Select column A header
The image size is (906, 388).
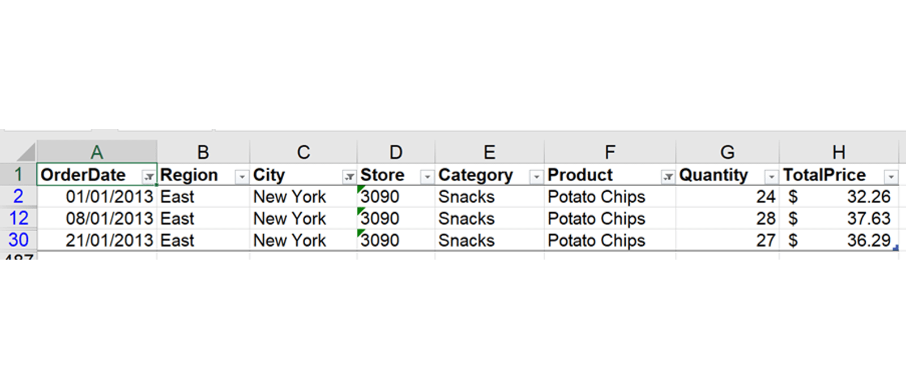97,152
